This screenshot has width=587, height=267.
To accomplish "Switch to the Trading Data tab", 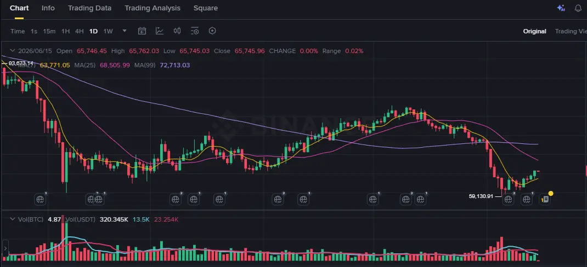I will (x=89, y=8).
